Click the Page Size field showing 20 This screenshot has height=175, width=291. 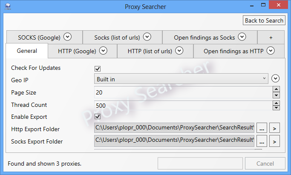coord(183,92)
